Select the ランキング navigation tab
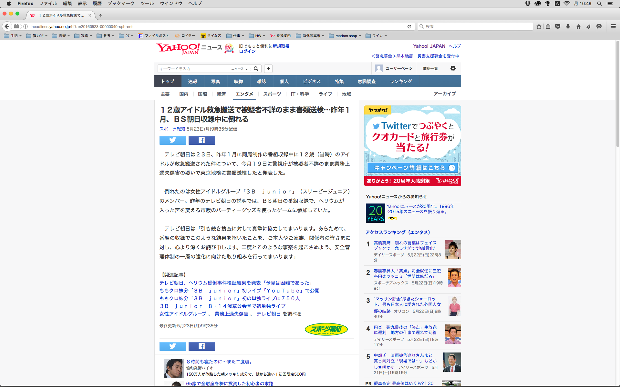The height and width of the screenshot is (387, 620). click(x=401, y=81)
